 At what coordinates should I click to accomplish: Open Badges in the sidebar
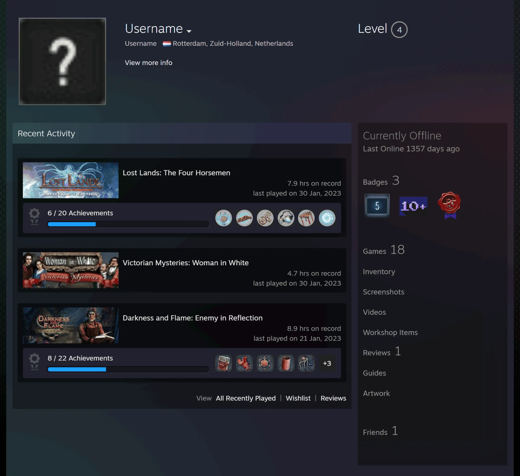tap(381, 181)
